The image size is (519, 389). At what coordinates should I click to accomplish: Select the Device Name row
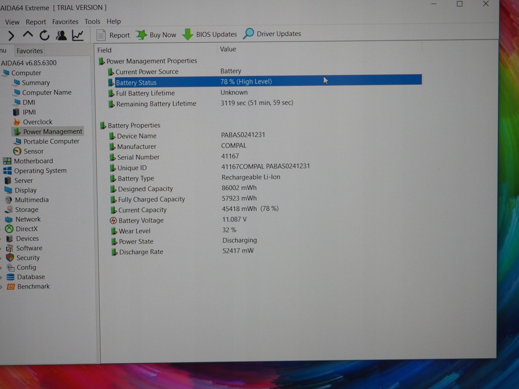(x=265, y=135)
